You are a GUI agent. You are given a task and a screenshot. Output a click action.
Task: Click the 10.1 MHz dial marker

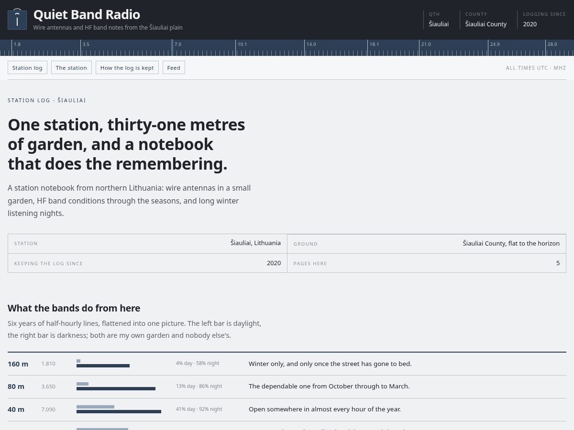[x=243, y=44]
